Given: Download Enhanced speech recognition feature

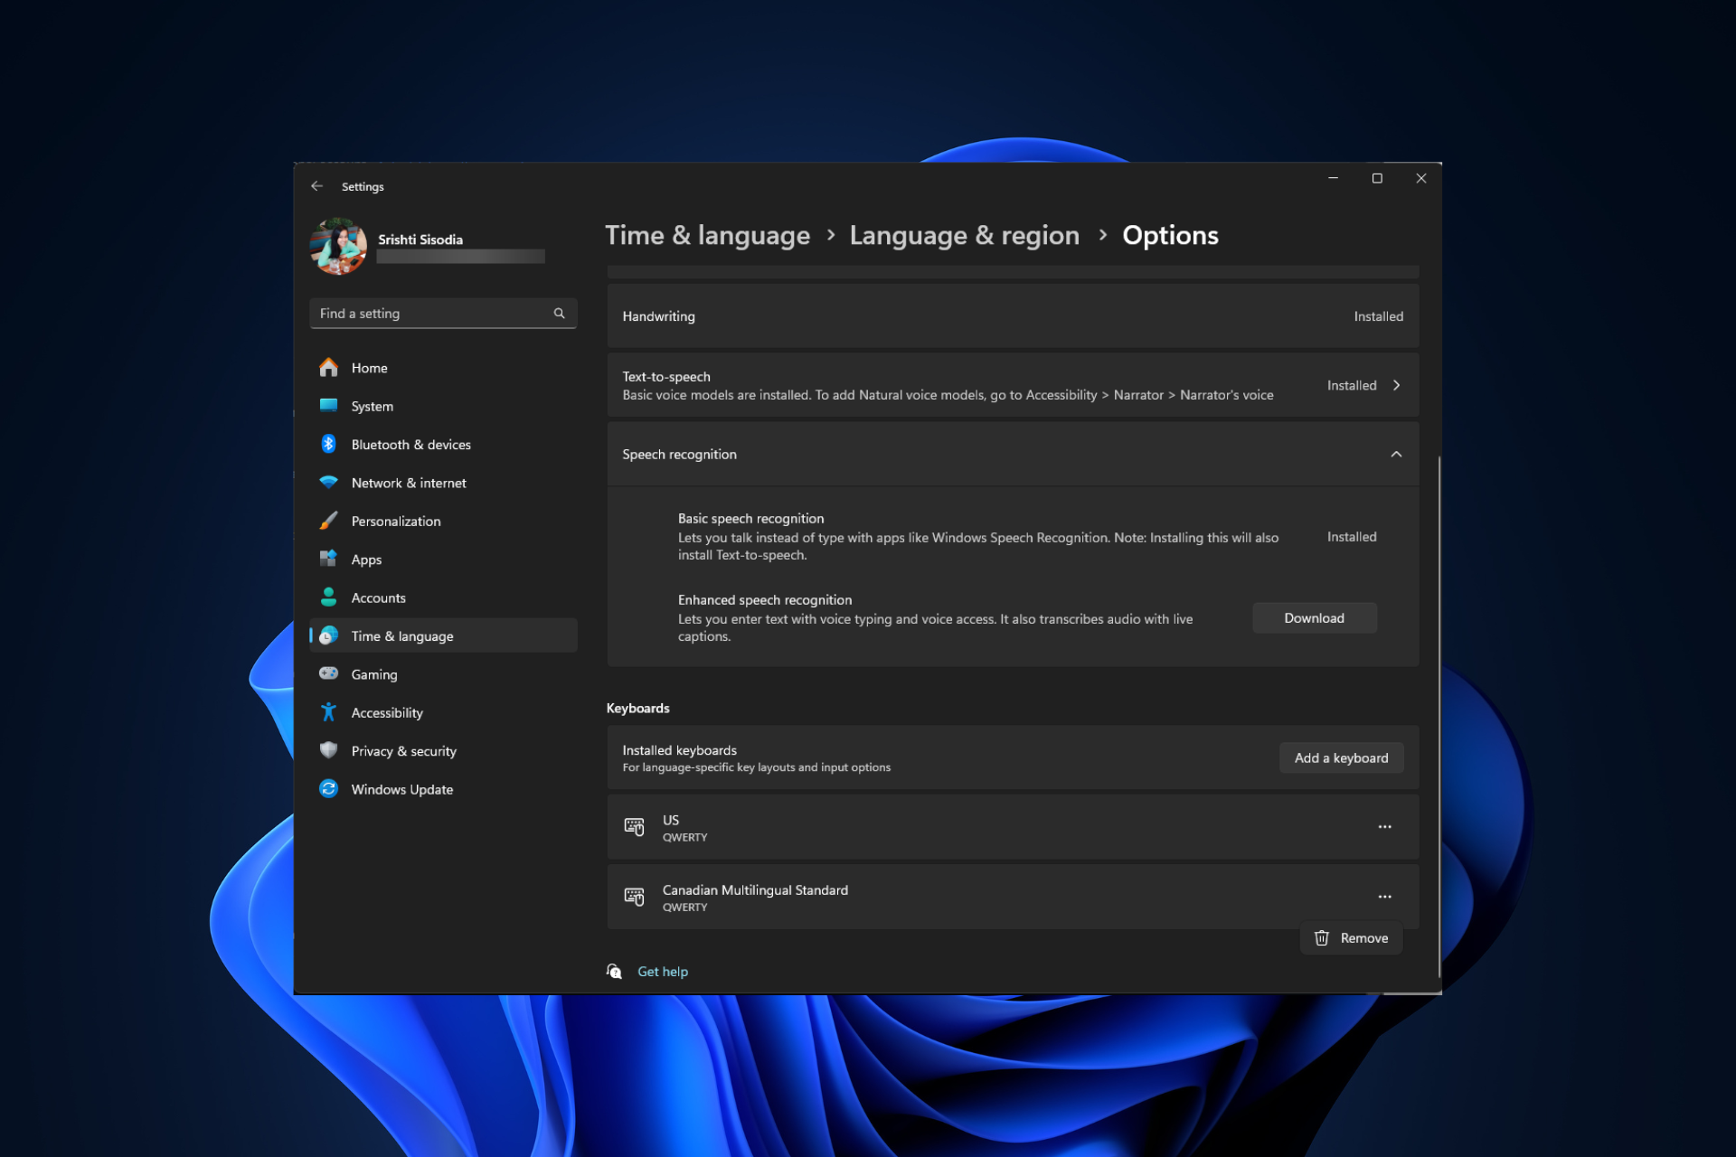Looking at the screenshot, I should (1312, 617).
